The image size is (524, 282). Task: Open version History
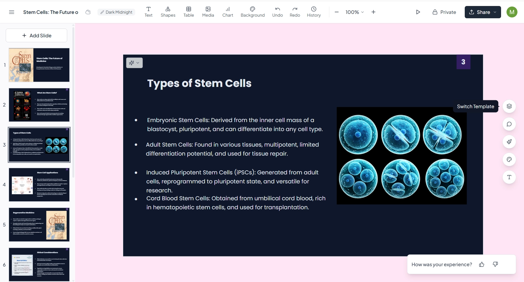314,12
